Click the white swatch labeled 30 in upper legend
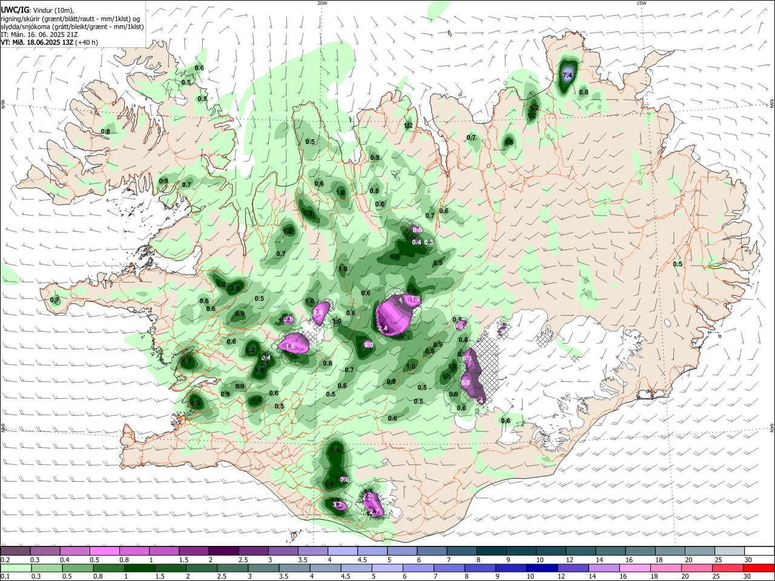The image size is (775, 581). coord(759,551)
